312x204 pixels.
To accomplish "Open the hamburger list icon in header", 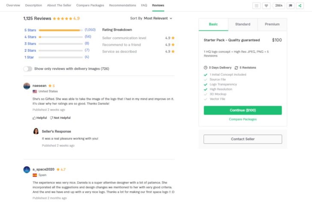I will [x=256, y=6].
